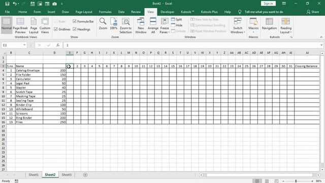Image resolution: width=325 pixels, height=183 pixels.
Task: Click the macro record icon in status bar
Action: [16, 181]
